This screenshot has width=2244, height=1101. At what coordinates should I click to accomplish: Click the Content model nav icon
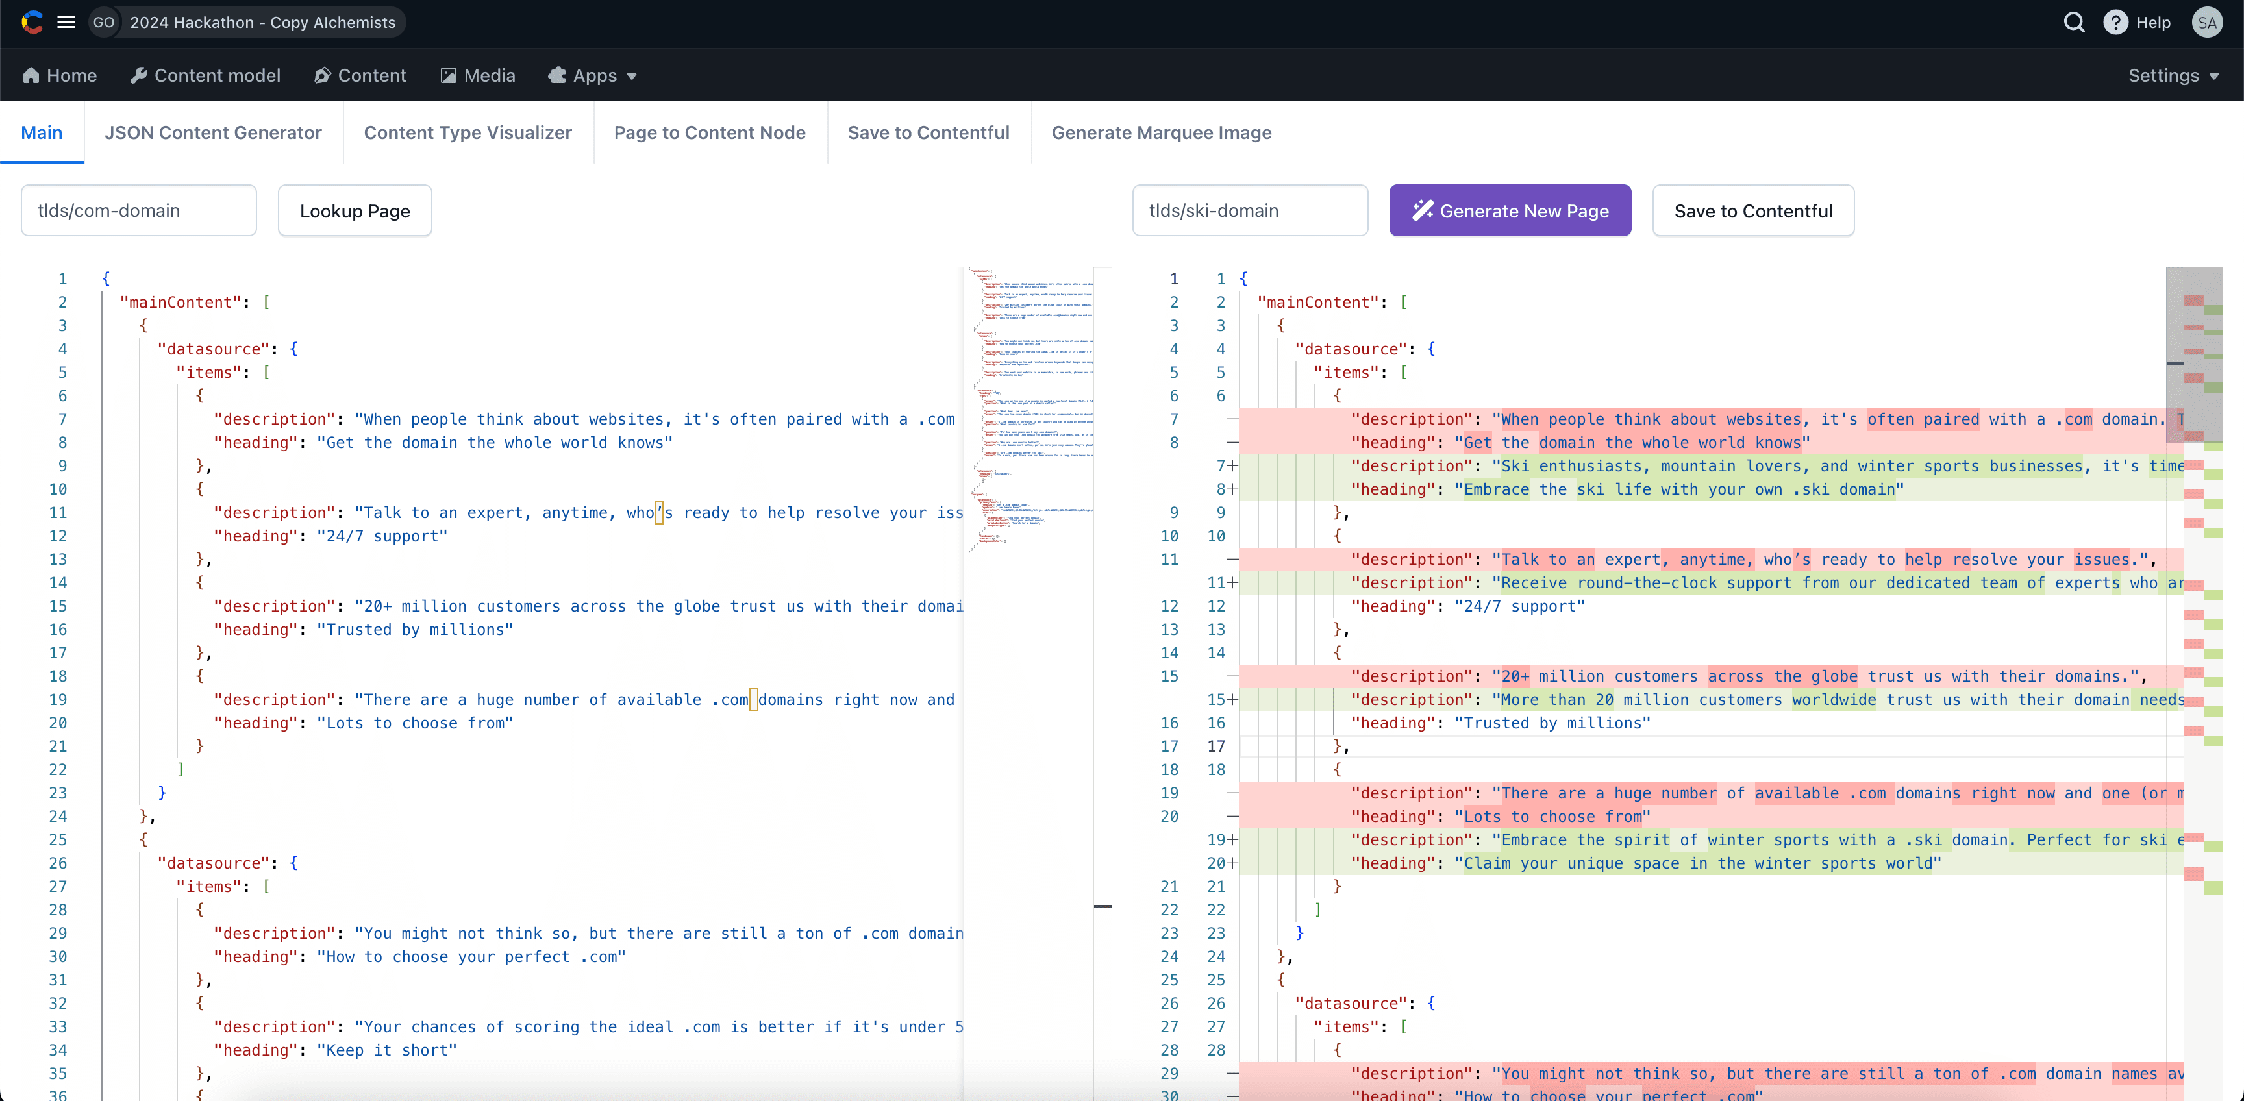point(139,75)
